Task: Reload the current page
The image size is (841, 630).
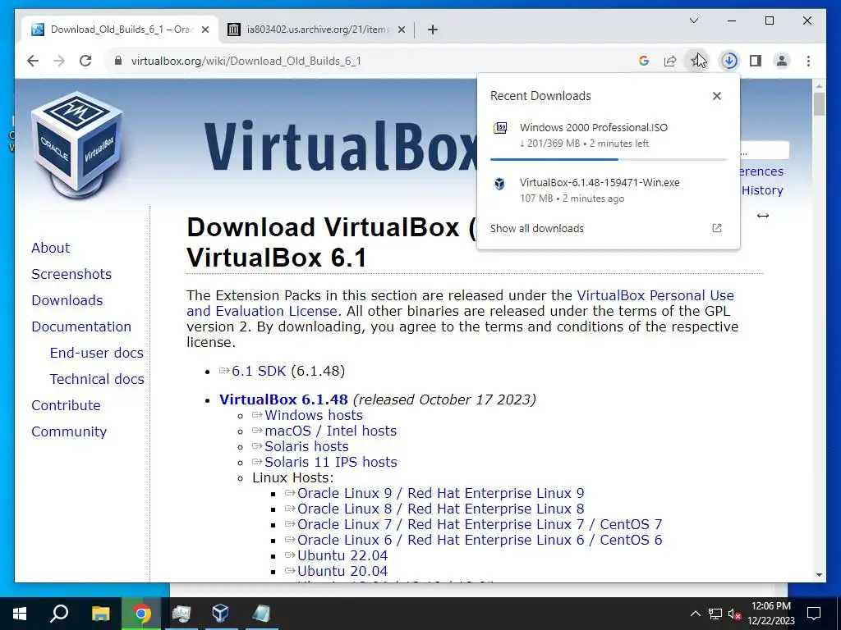Action: [x=85, y=61]
